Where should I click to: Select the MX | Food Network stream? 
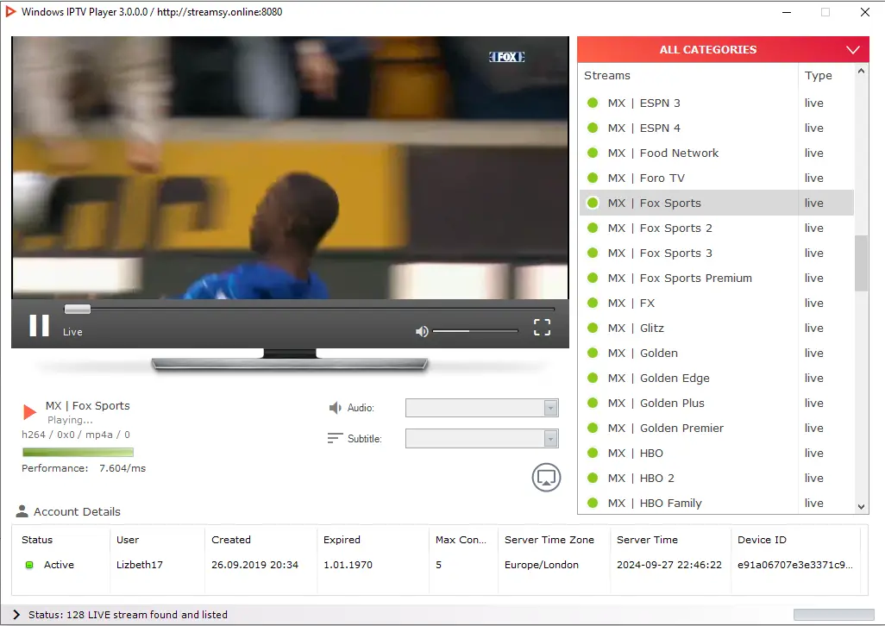[716, 153]
